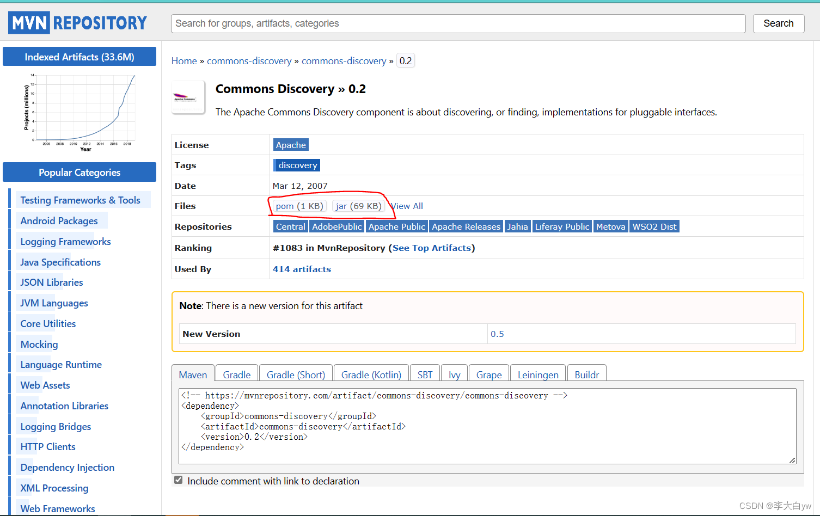The width and height of the screenshot is (820, 516).
Task: Click the Popular Categories header
Action: pos(79,172)
